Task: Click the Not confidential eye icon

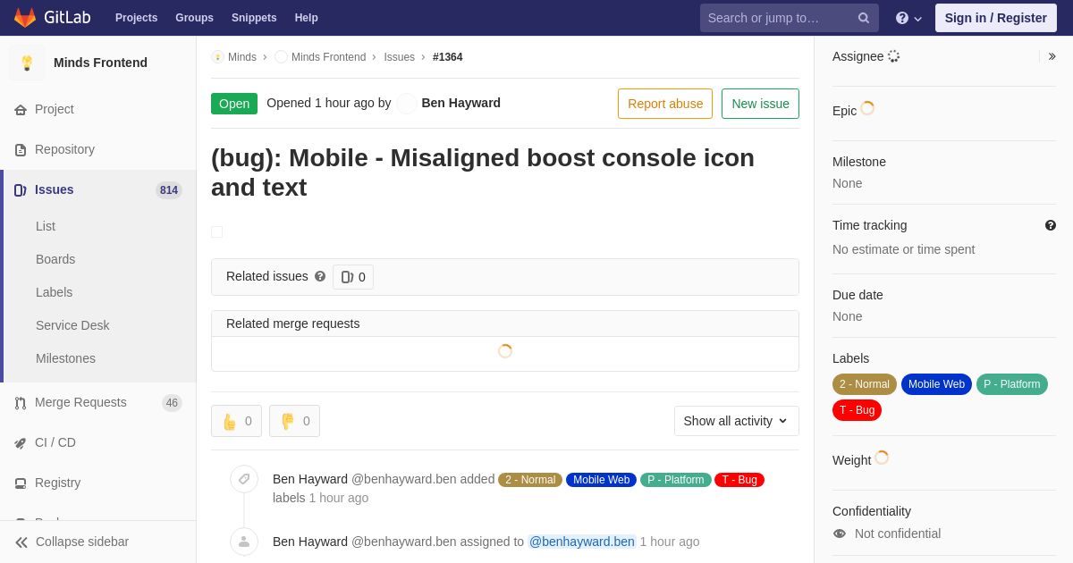Action: (840, 534)
